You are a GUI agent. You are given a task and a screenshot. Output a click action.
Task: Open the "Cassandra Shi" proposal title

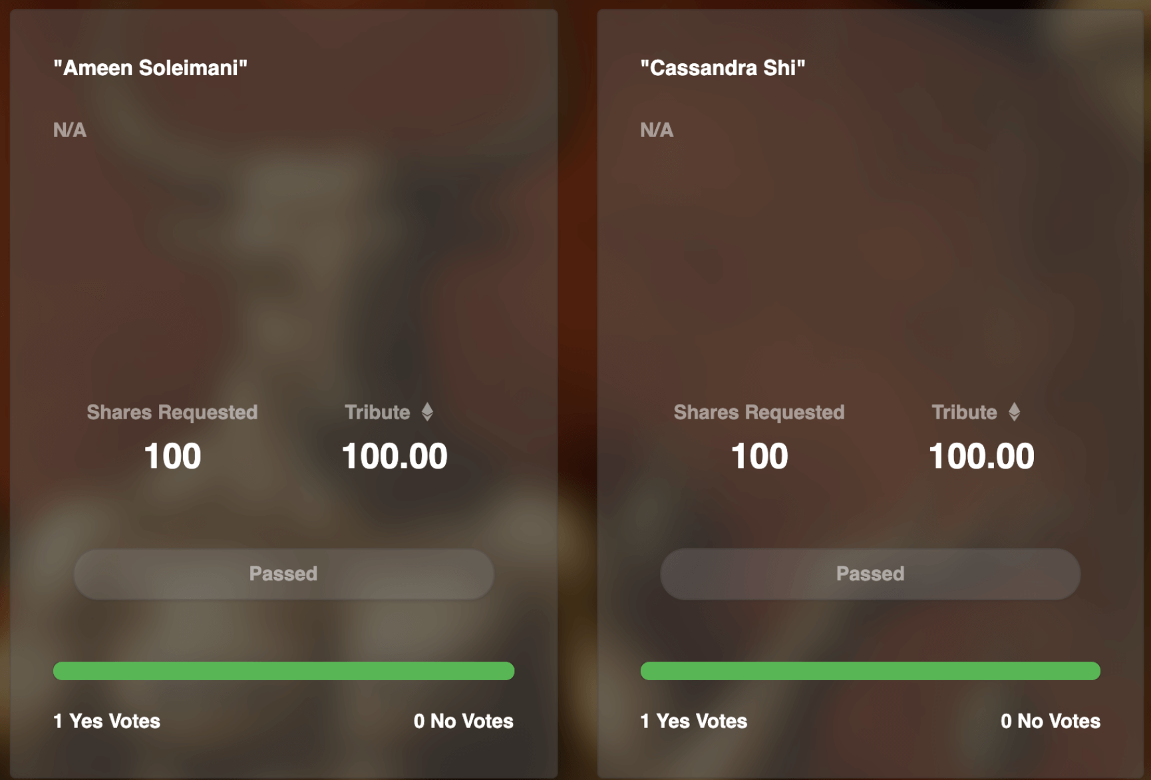(x=723, y=68)
